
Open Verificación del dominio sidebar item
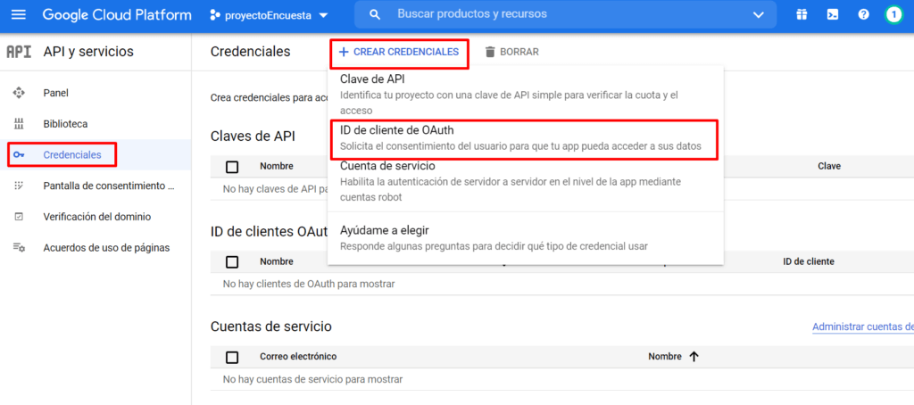click(96, 217)
